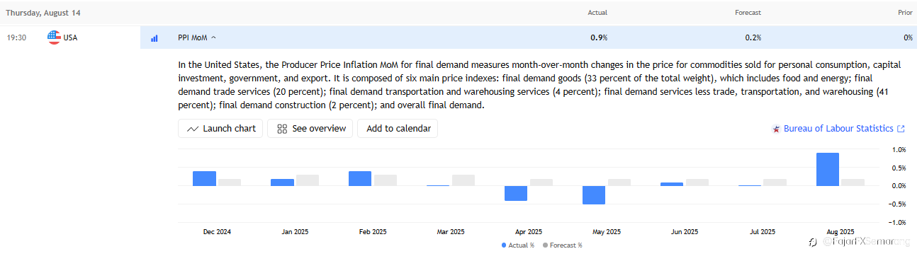Click the 19:30 event time
Image resolution: width=922 pixels, height=261 pixels.
pos(16,37)
